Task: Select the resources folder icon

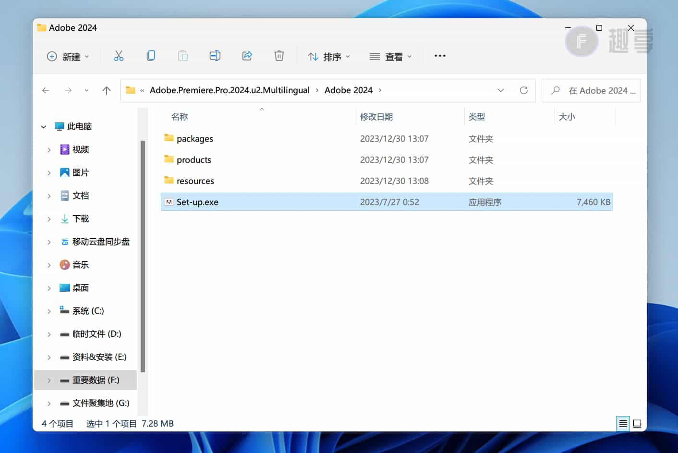Action: (x=169, y=180)
